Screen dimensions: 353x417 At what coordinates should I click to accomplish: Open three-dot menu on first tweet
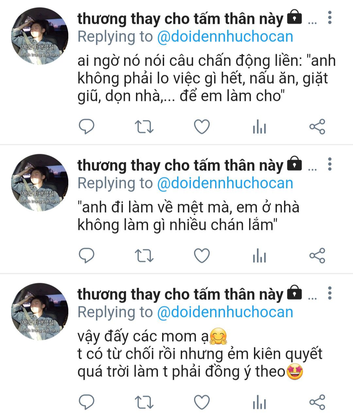pyautogui.click(x=330, y=18)
